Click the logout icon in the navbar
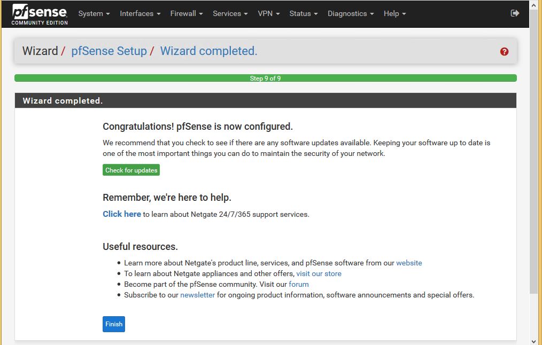The height and width of the screenshot is (345, 542). (515, 13)
